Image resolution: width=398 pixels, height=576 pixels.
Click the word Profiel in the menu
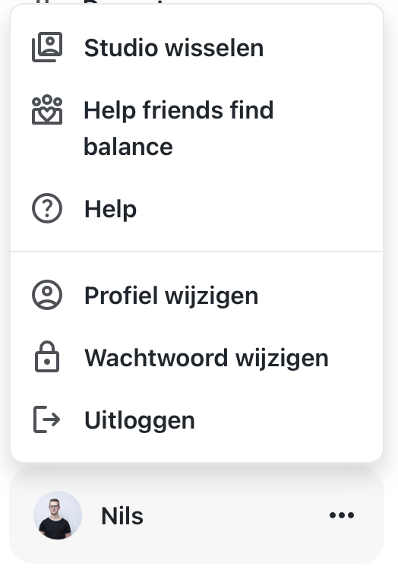click(x=122, y=296)
